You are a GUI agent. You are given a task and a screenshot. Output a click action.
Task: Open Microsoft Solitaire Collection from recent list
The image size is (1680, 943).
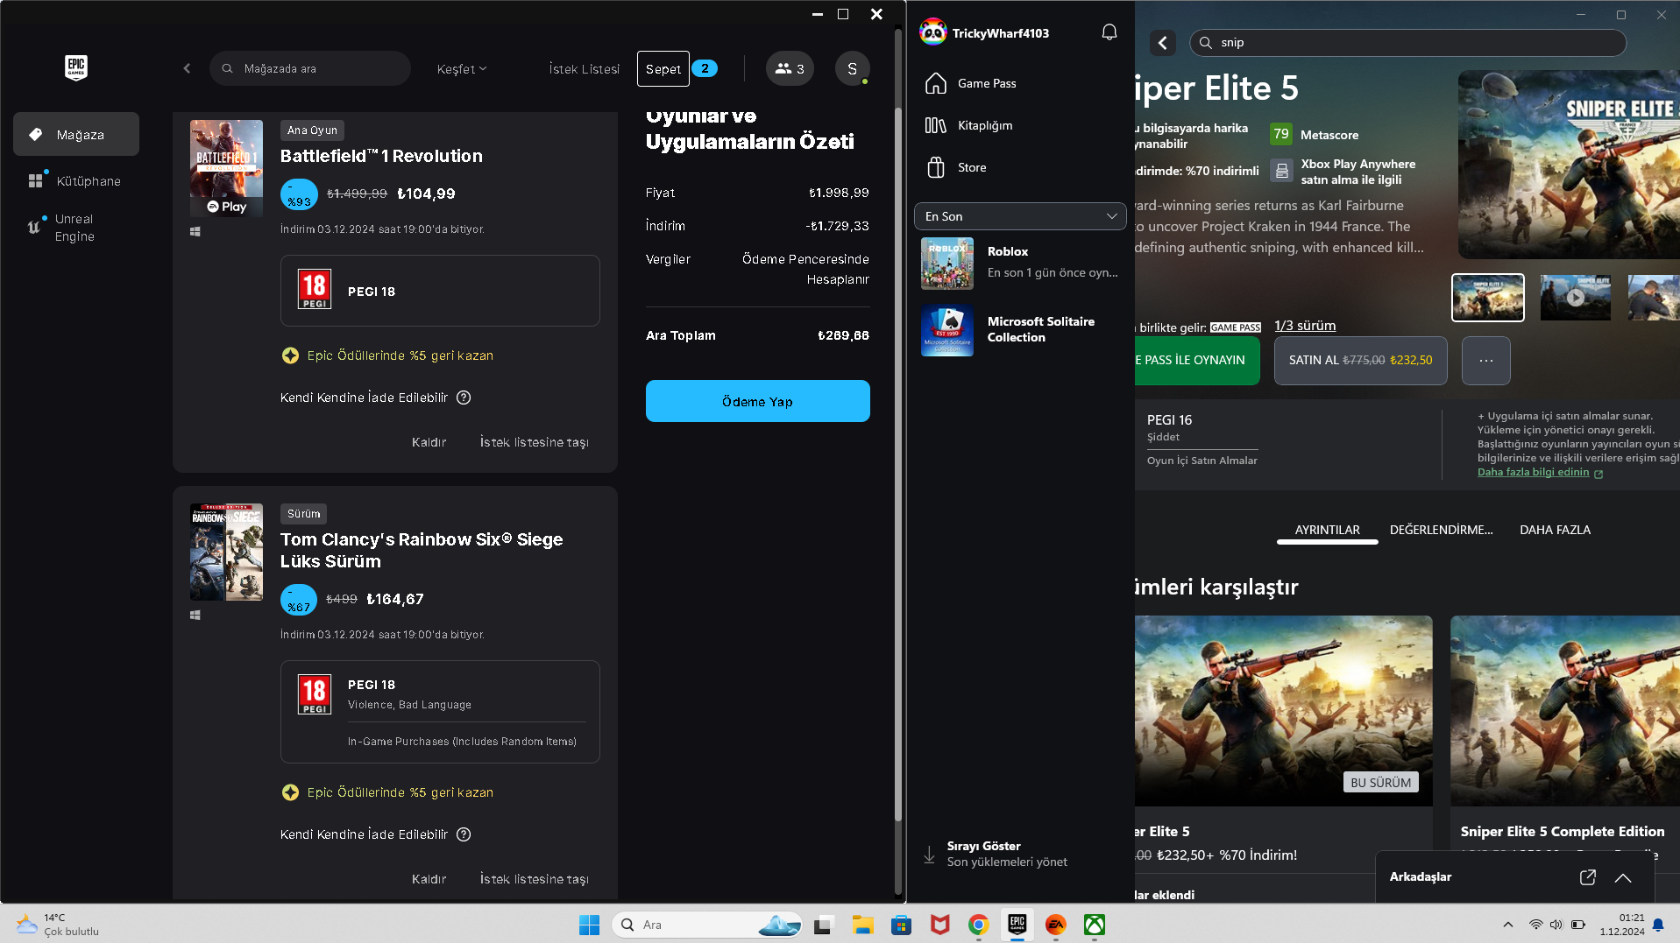[1020, 330]
